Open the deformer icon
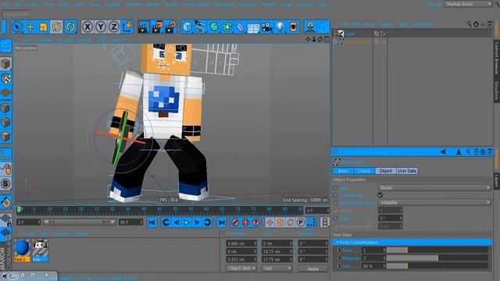 click(x=241, y=27)
